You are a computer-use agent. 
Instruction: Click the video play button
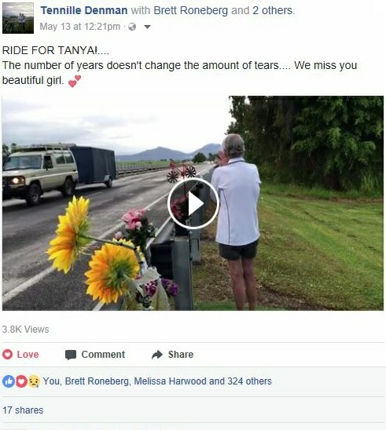point(193,203)
